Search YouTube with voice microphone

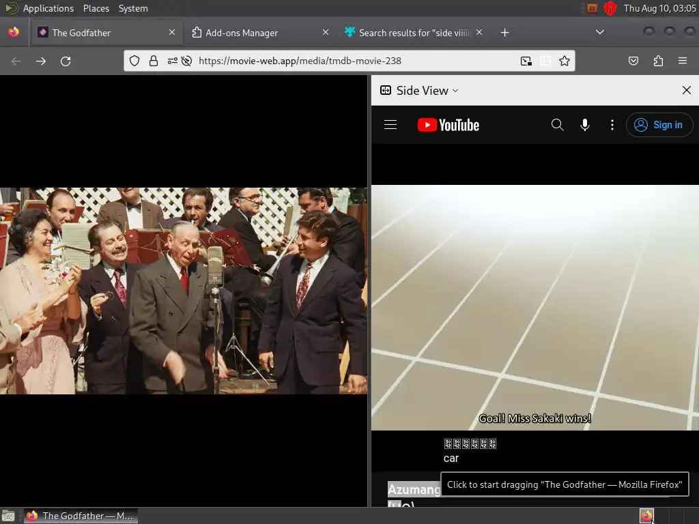(x=585, y=125)
